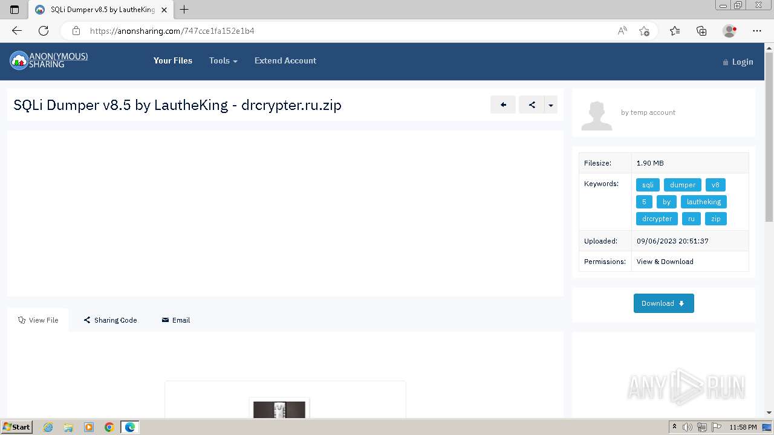Select the zip keyword tag
The height and width of the screenshot is (435, 774).
(x=716, y=219)
